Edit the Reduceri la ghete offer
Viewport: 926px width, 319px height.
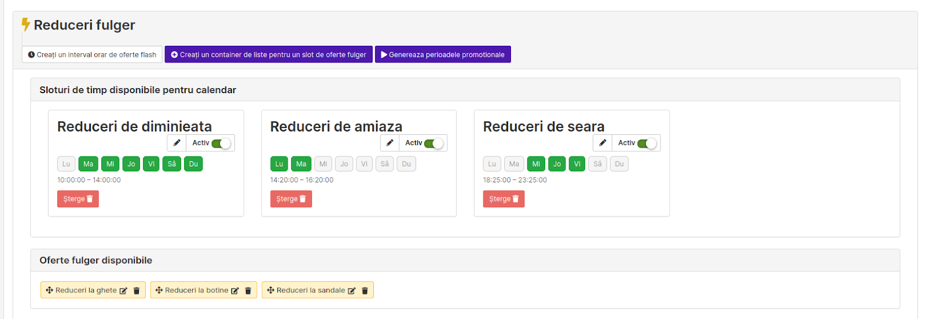(x=123, y=291)
